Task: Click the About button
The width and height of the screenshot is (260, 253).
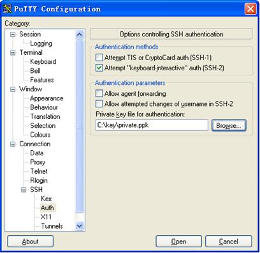Action: click(30, 241)
